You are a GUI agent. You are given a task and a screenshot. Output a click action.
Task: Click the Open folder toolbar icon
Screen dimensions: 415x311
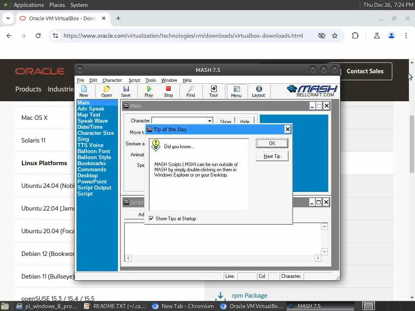click(107, 91)
